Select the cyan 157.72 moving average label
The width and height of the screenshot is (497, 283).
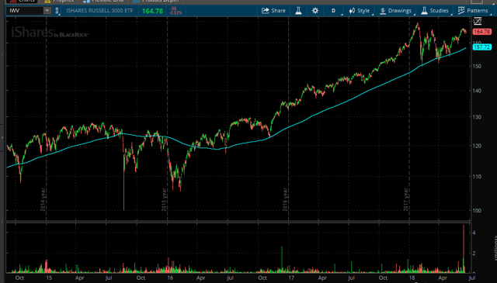click(x=481, y=47)
